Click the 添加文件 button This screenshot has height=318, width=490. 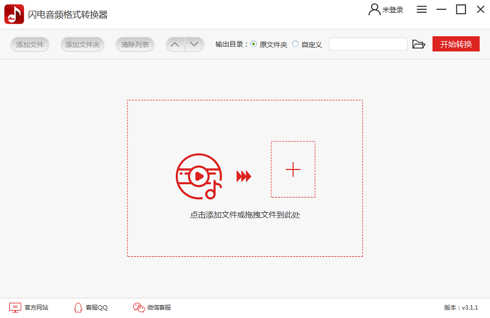click(30, 45)
